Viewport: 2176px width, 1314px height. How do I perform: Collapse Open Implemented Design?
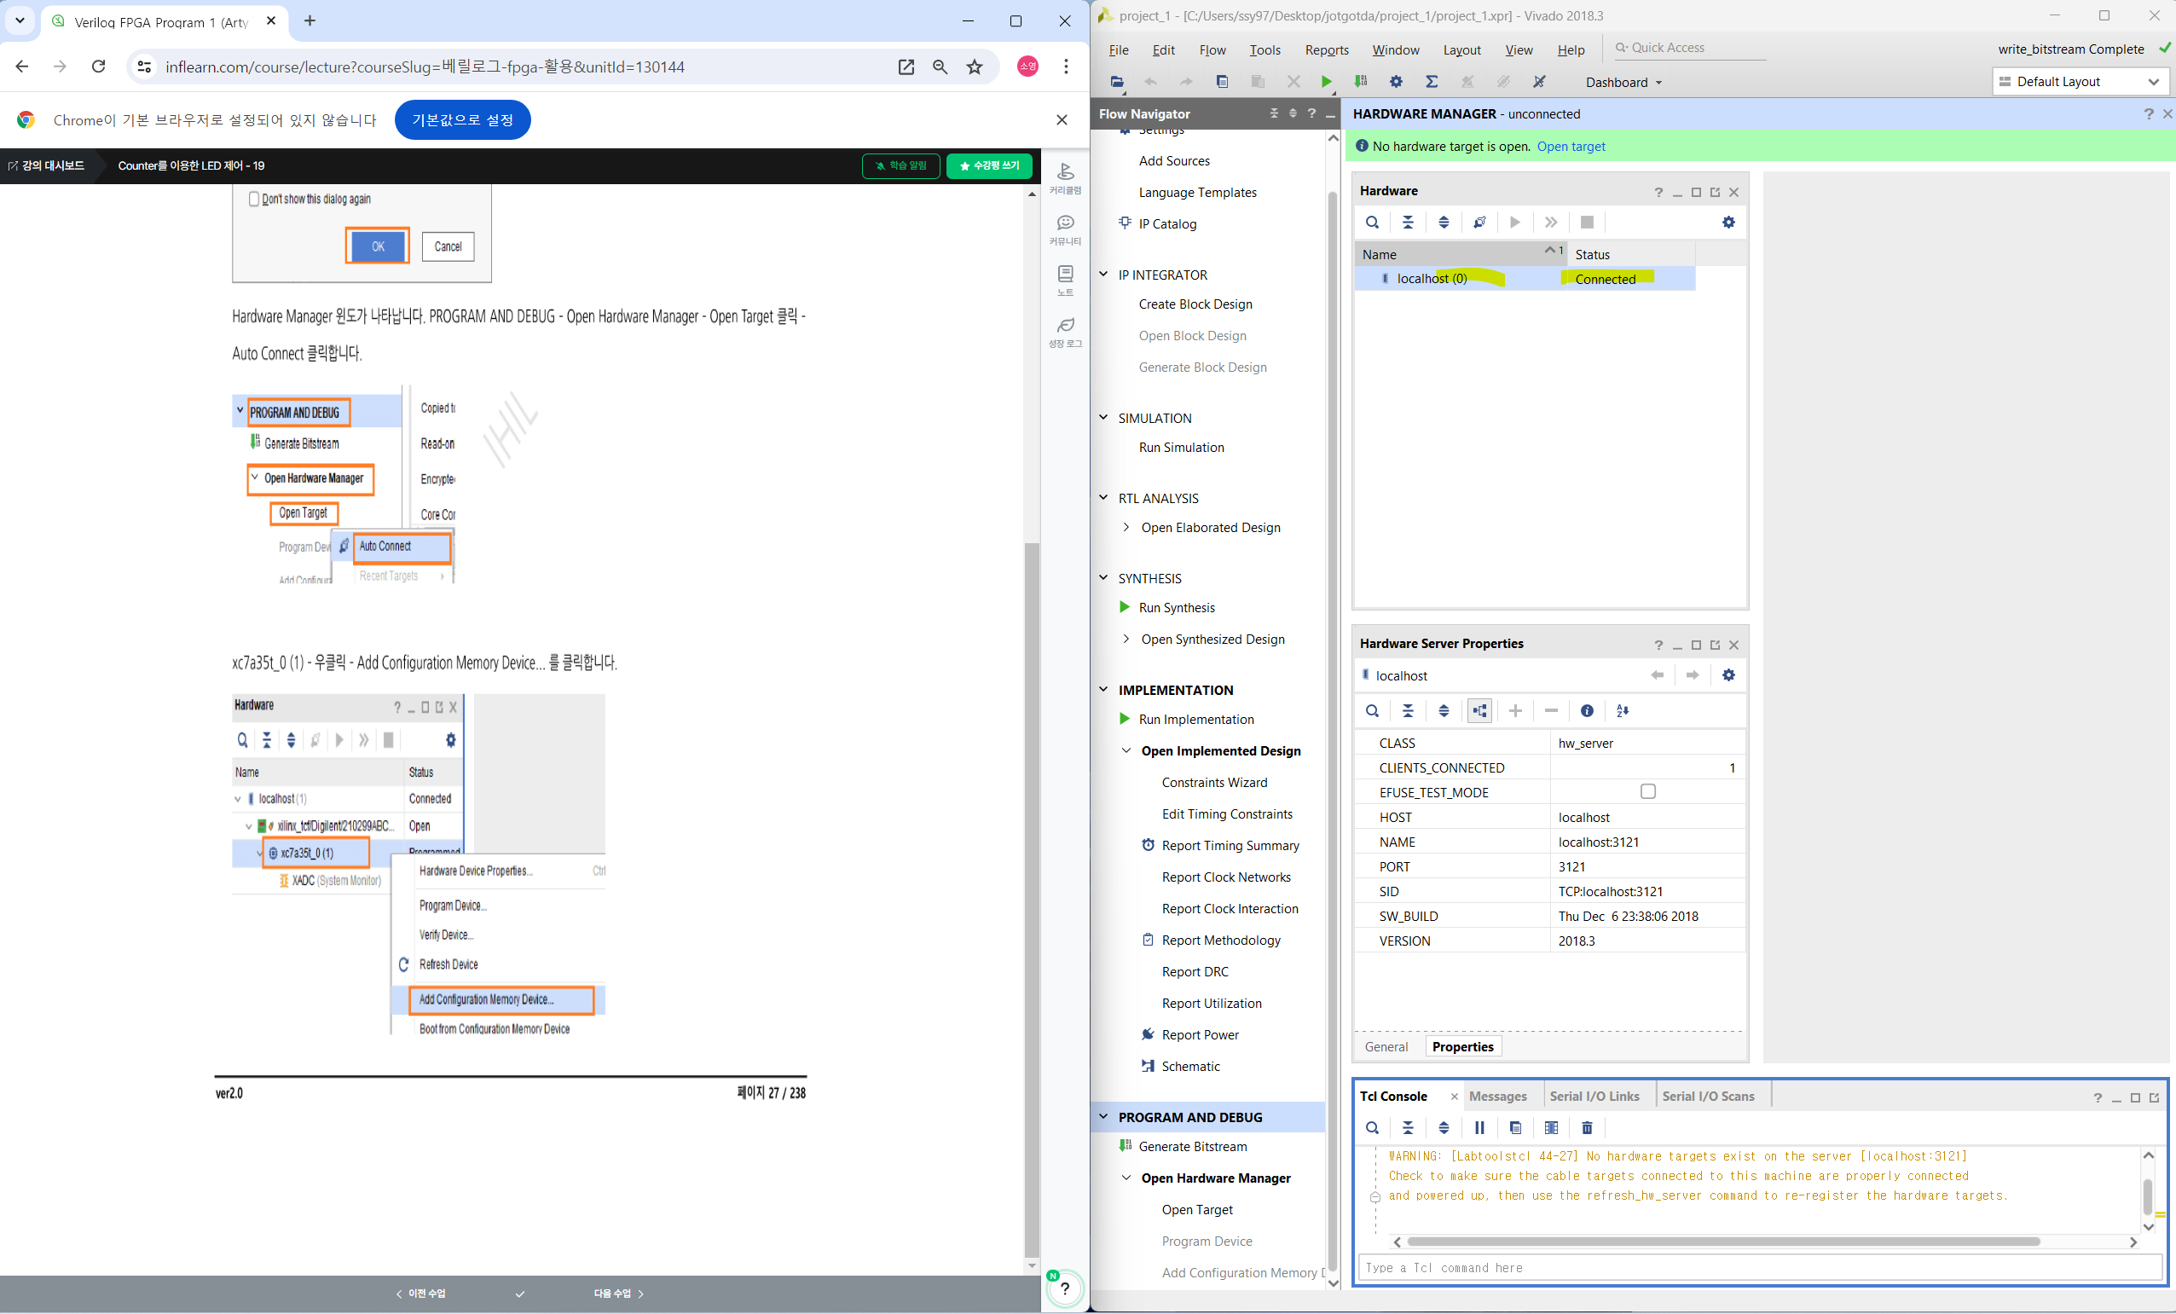[1126, 750]
